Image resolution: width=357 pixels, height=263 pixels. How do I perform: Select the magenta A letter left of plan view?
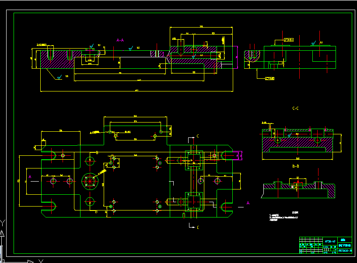click(x=30, y=177)
